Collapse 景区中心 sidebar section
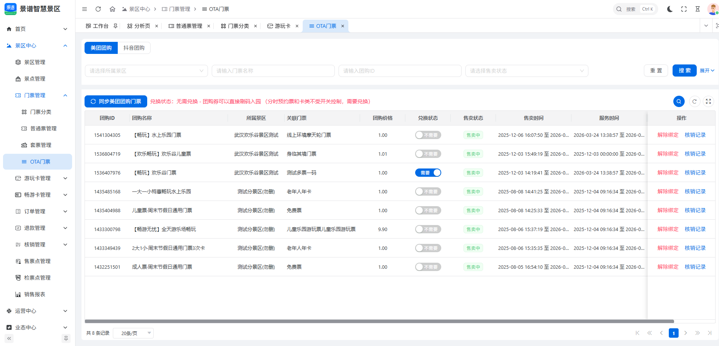Image resolution: width=719 pixels, height=346 pixels. coord(37,46)
